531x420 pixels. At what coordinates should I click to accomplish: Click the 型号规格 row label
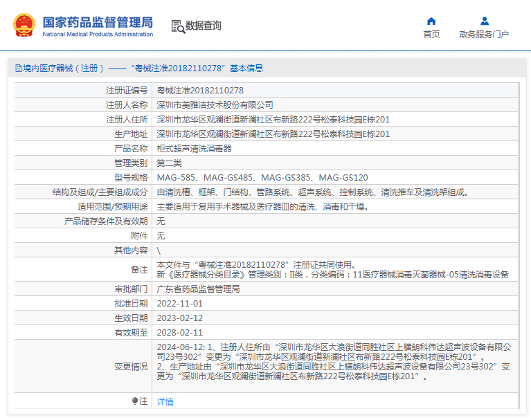click(x=131, y=178)
